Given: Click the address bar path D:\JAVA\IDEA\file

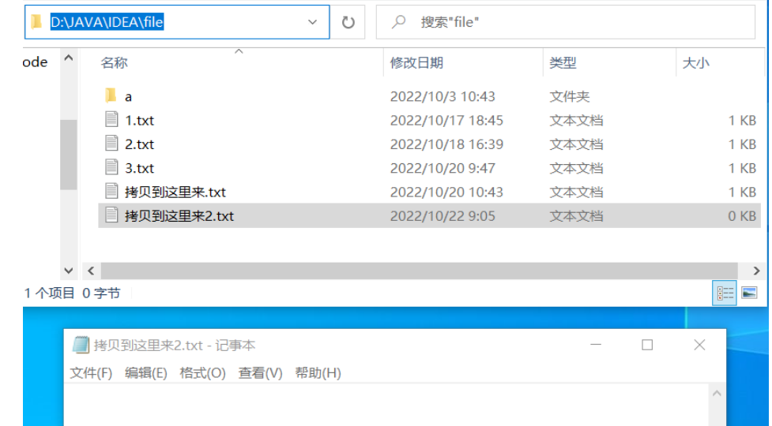Looking at the screenshot, I should tap(107, 22).
